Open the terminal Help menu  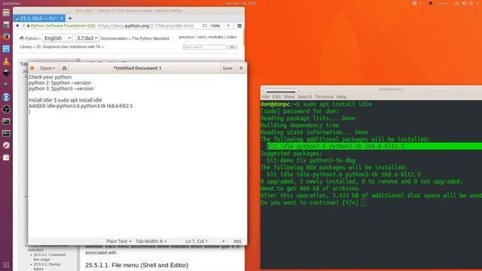point(341,97)
